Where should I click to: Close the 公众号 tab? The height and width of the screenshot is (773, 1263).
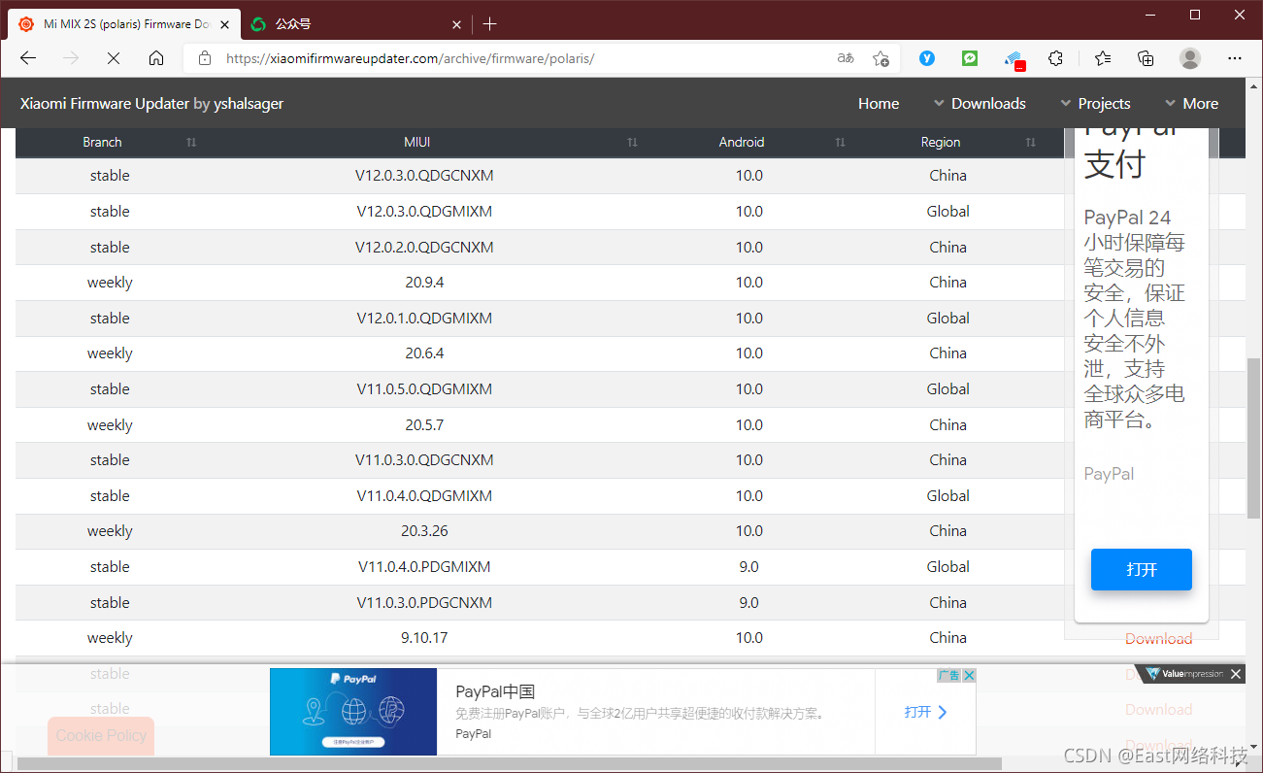click(458, 24)
